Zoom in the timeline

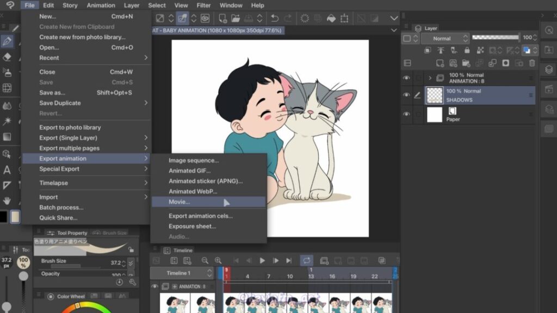tap(218, 261)
